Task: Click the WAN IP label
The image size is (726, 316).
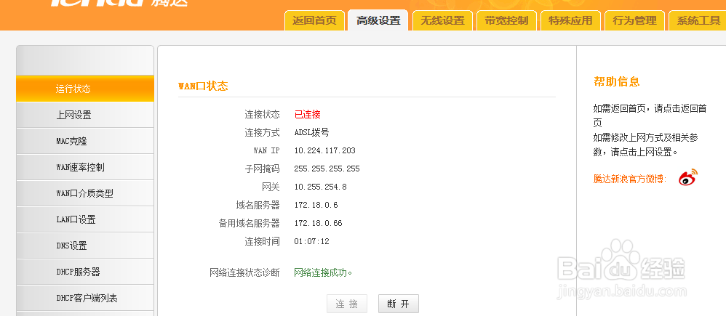Action: [x=266, y=150]
